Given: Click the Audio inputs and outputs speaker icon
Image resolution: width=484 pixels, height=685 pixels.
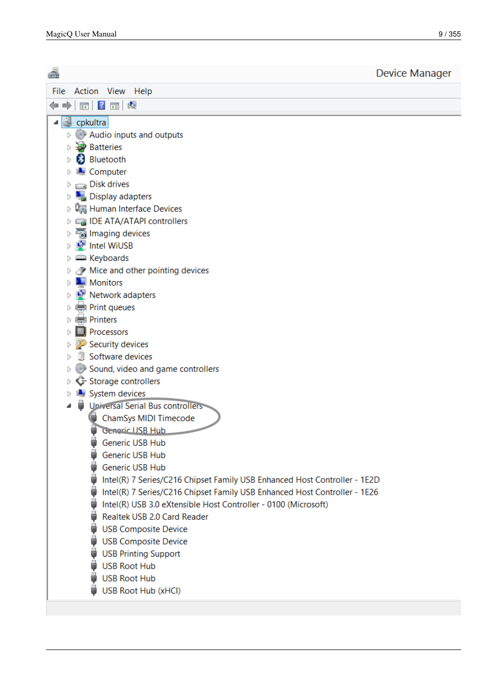Looking at the screenshot, I should pyautogui.click(x=81, y=134).
